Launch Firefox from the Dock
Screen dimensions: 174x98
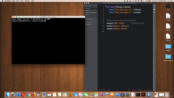coord(33,95)
